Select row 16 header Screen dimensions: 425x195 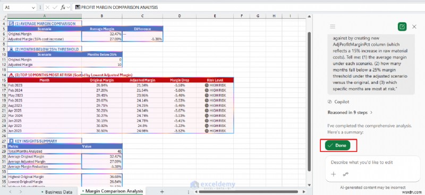(4, 85)
